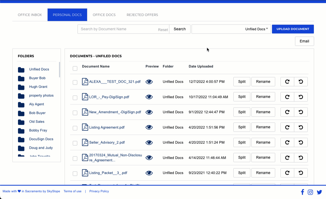Reset the document search field
The width and height of the screenshot is (326, 199).
(x=163, y=30)
